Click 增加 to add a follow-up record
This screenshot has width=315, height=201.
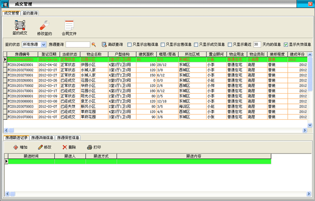(x=20, y=147)
